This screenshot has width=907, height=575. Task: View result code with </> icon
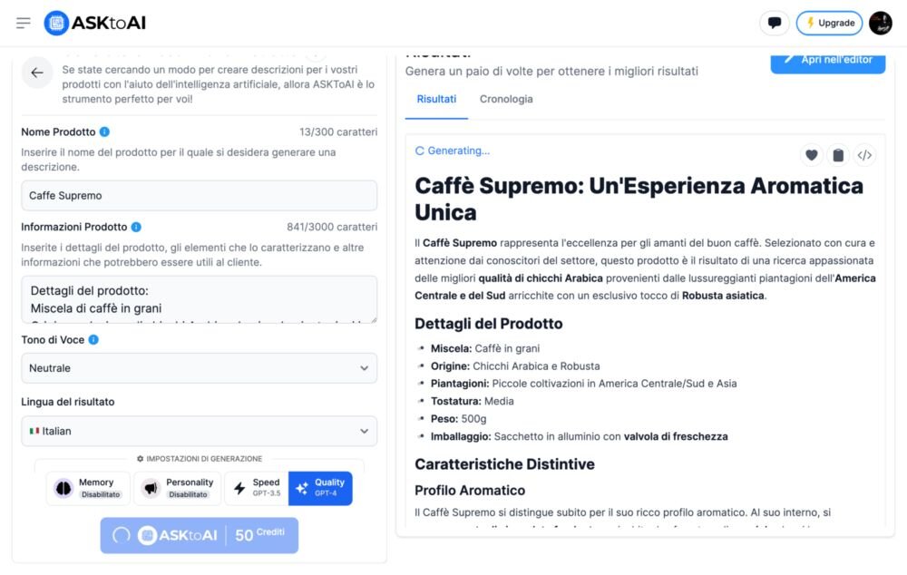tap(864, 155)
